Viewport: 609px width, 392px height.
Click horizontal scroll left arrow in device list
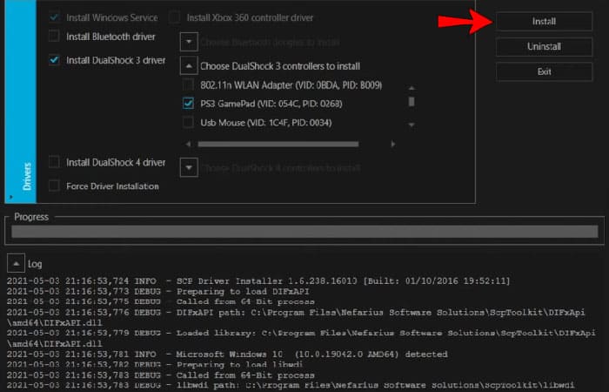(x=188, y=145)
